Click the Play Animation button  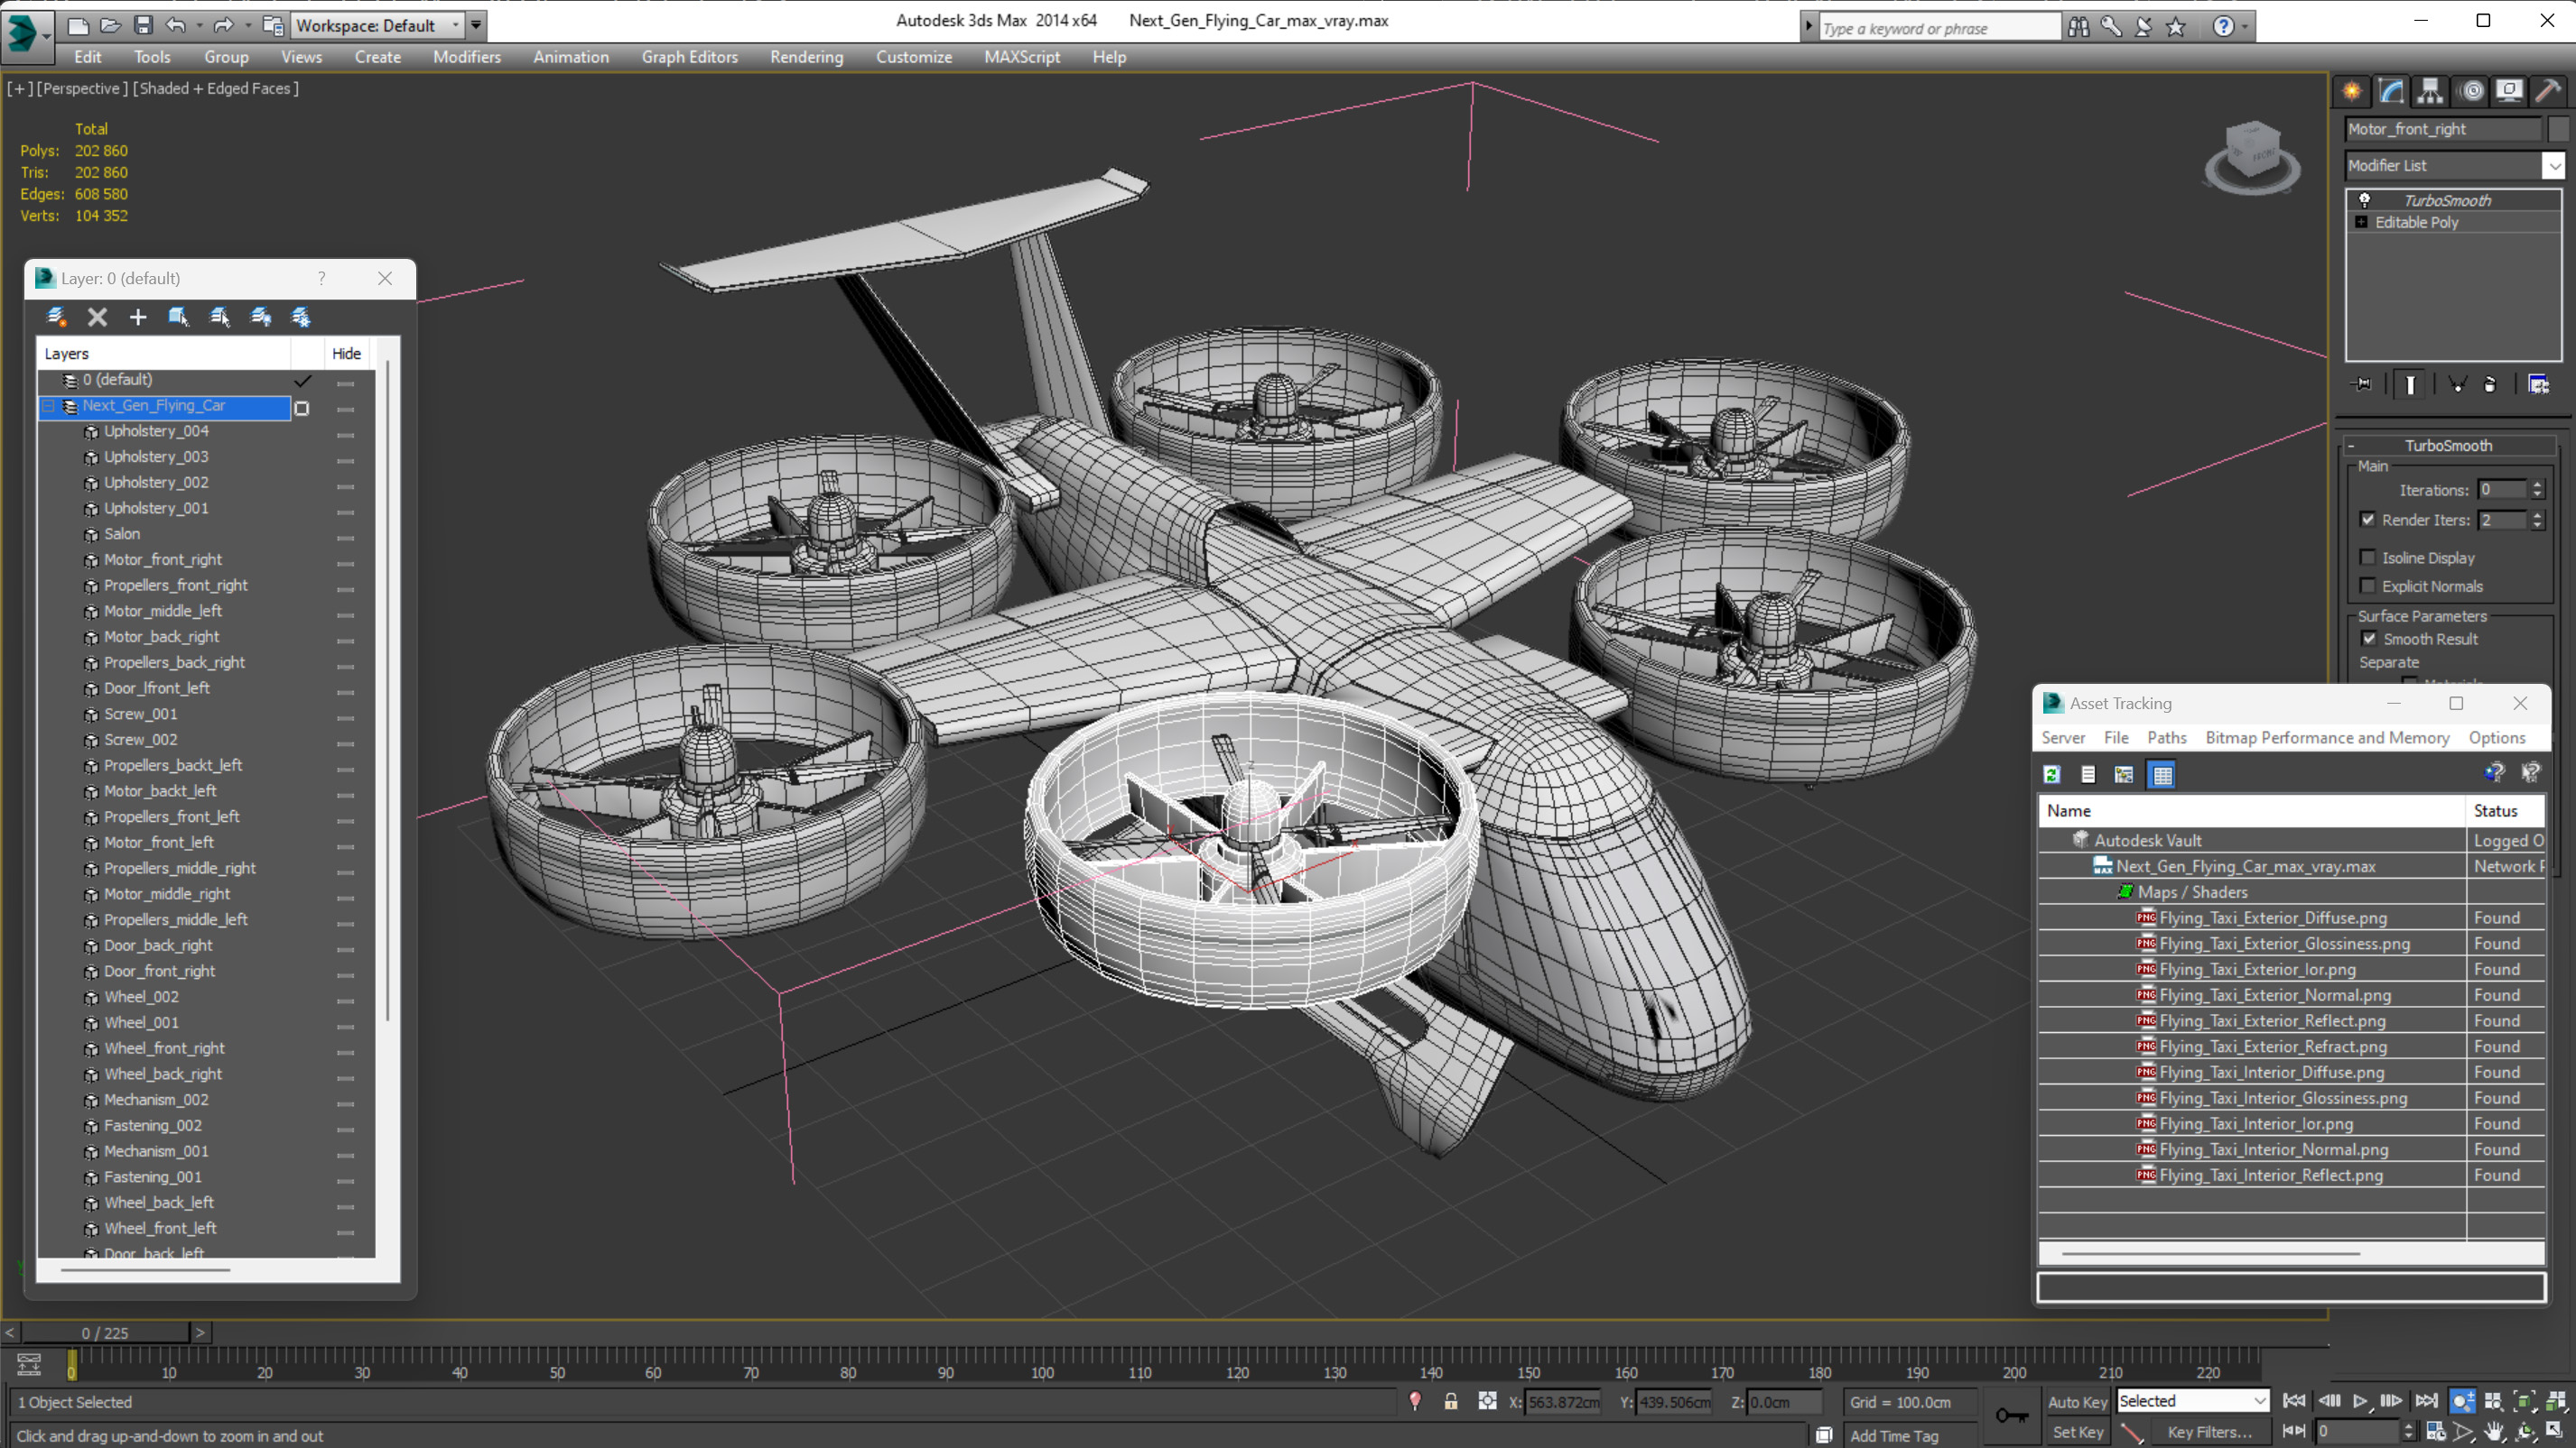pos(2359,1401)
